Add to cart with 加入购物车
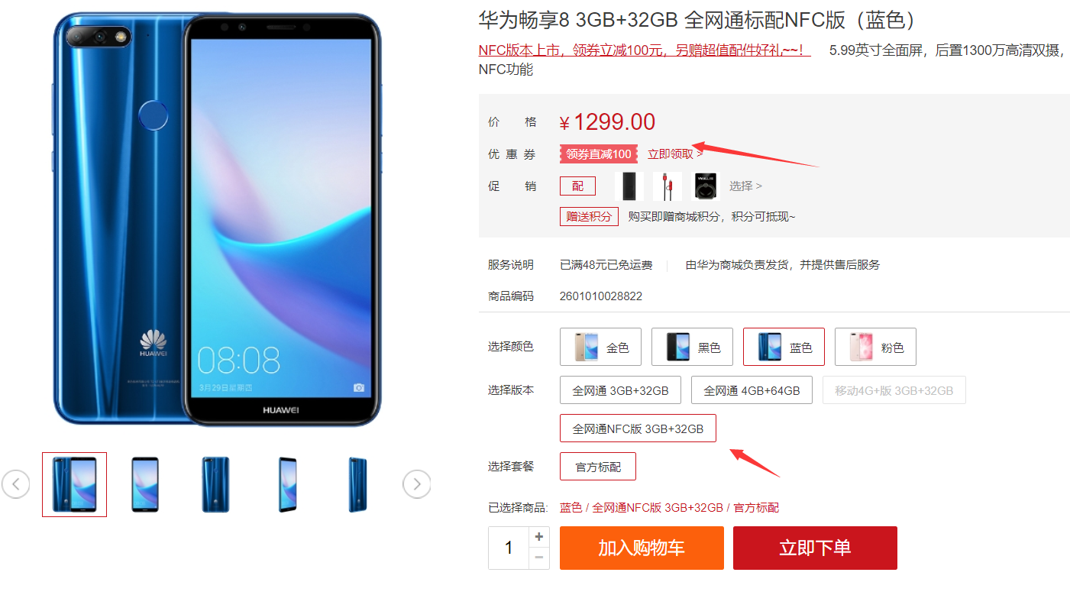 pos(642,548)
